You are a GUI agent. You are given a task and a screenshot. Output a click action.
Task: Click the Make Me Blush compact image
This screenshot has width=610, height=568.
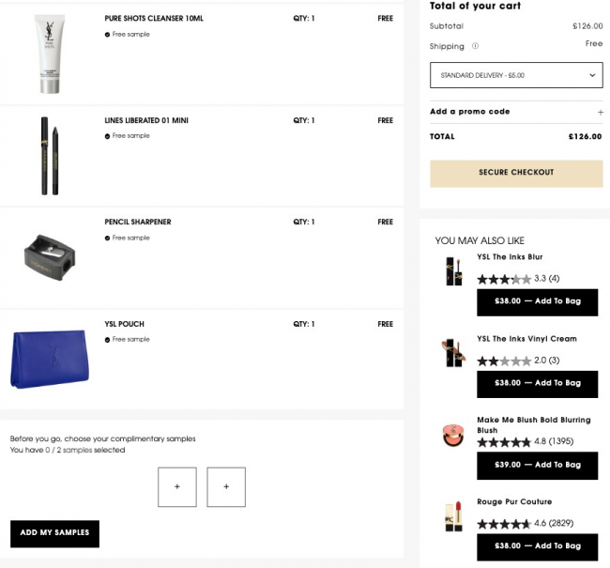(454, 436)
